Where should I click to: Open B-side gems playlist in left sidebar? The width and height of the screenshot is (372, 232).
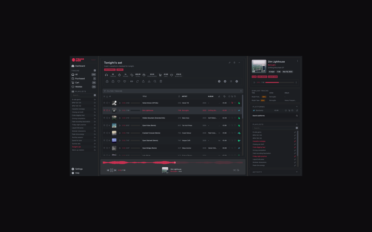[x=84, y=100]
